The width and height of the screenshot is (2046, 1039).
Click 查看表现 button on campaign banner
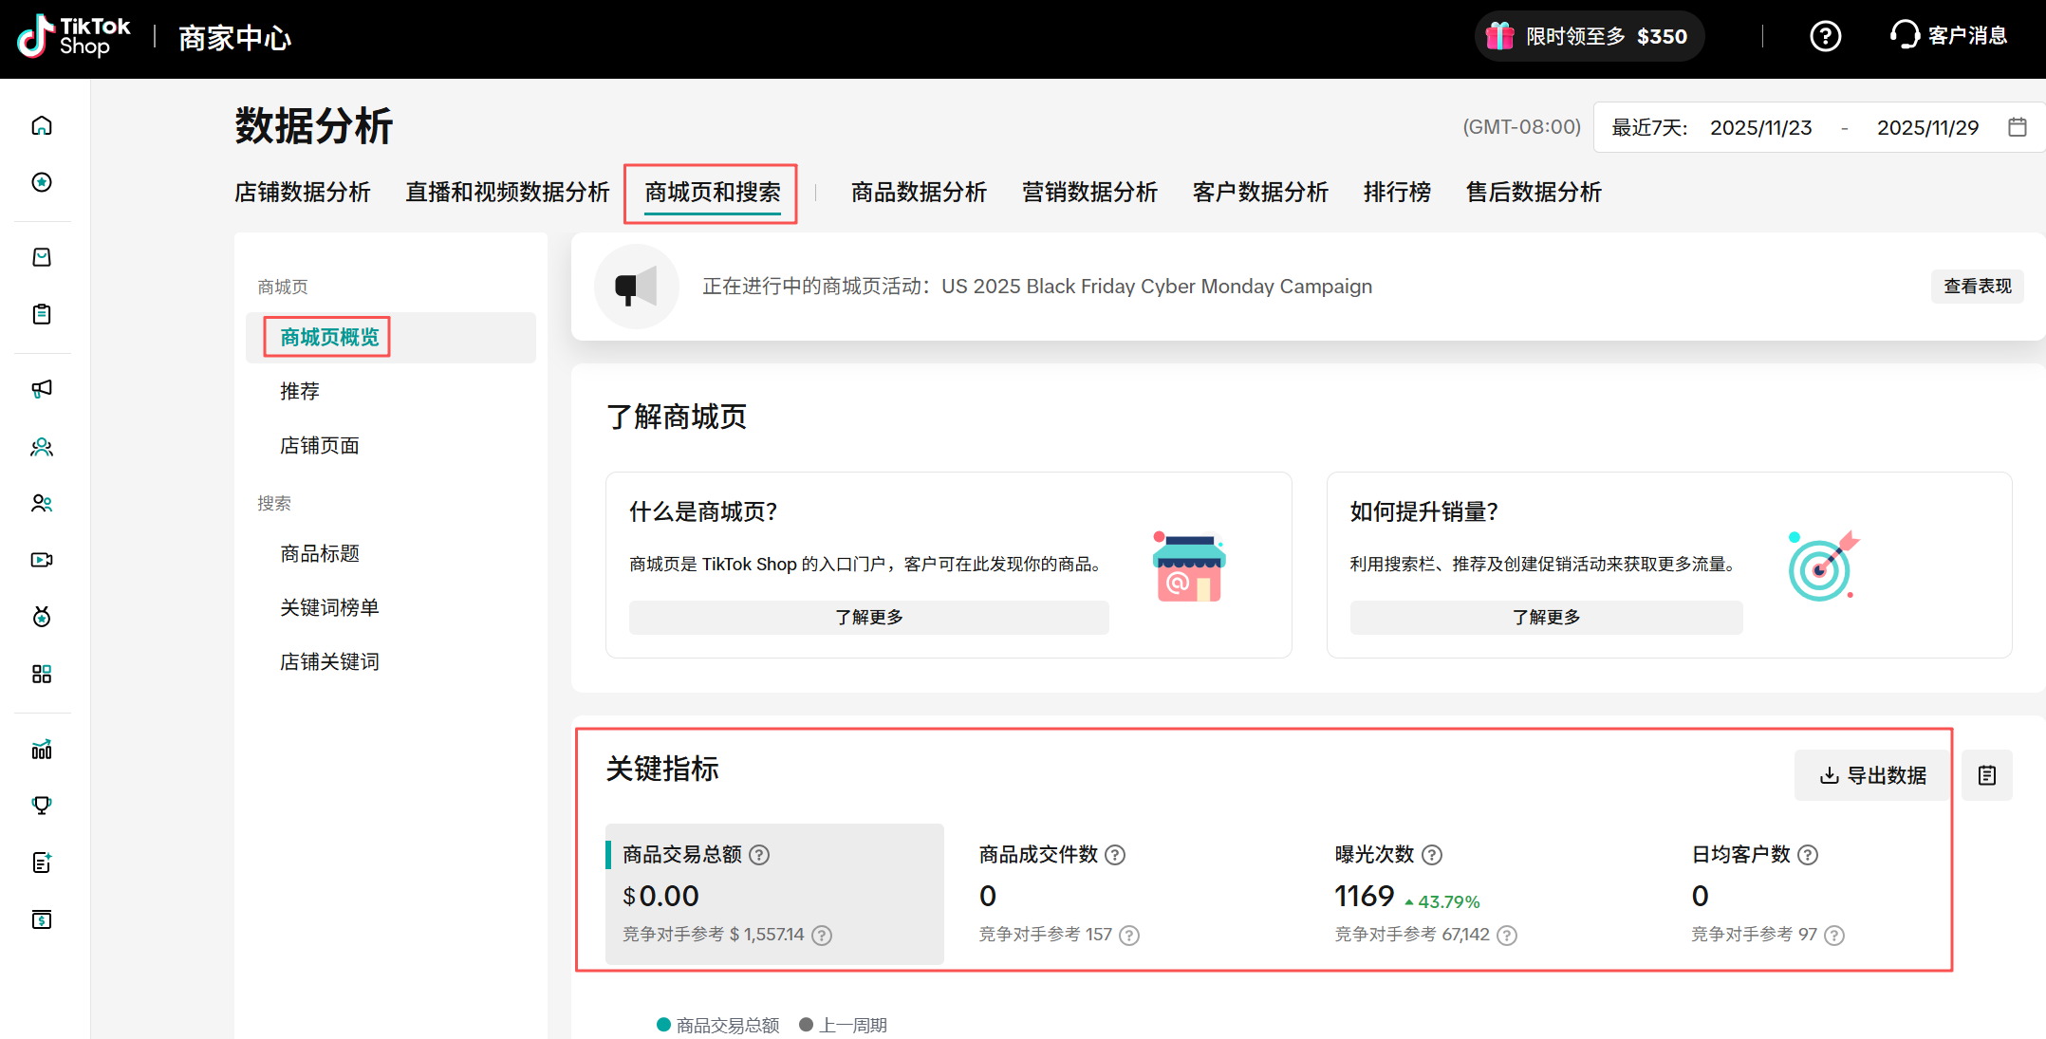coord(1978,287)
